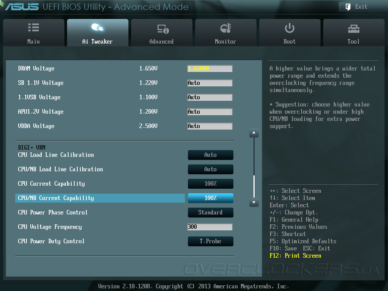Click the VDDA Voltage Auto field
Image resolution: width=388 pixels, height=291 pixels.
tap(210, 126)
